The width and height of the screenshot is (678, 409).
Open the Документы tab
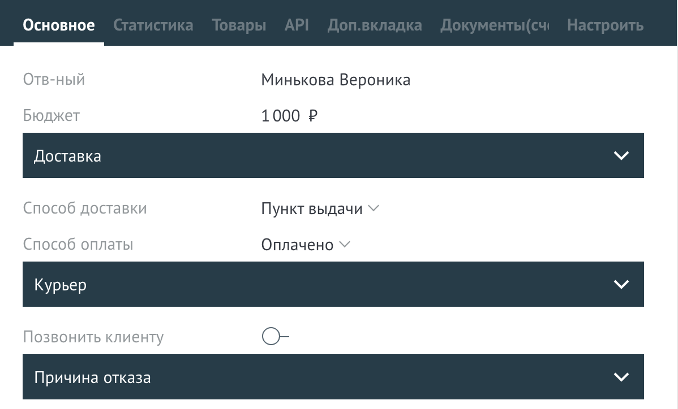(494, 25)
